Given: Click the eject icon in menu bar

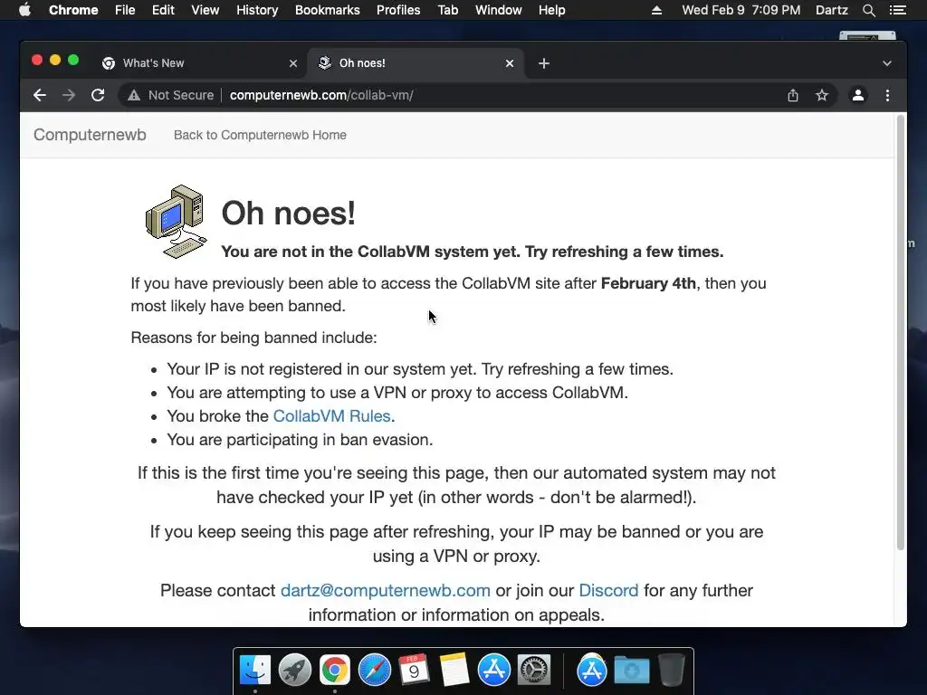Looking at the screenshot, I should pos(656,10).
